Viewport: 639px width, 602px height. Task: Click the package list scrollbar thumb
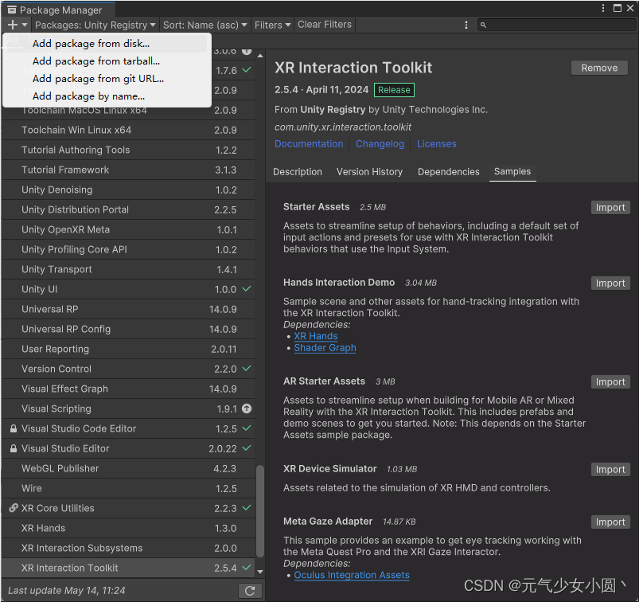coord(260,511)
